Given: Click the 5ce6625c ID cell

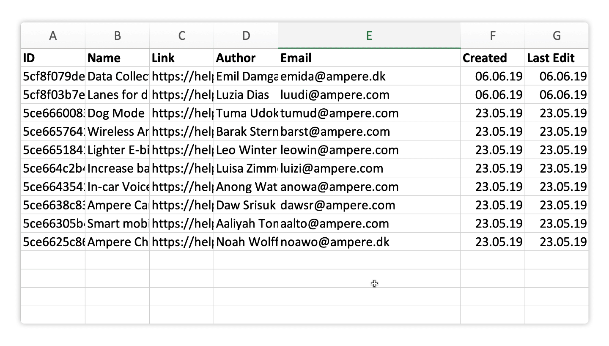Looking at the screenshot, I should [53, 242].
